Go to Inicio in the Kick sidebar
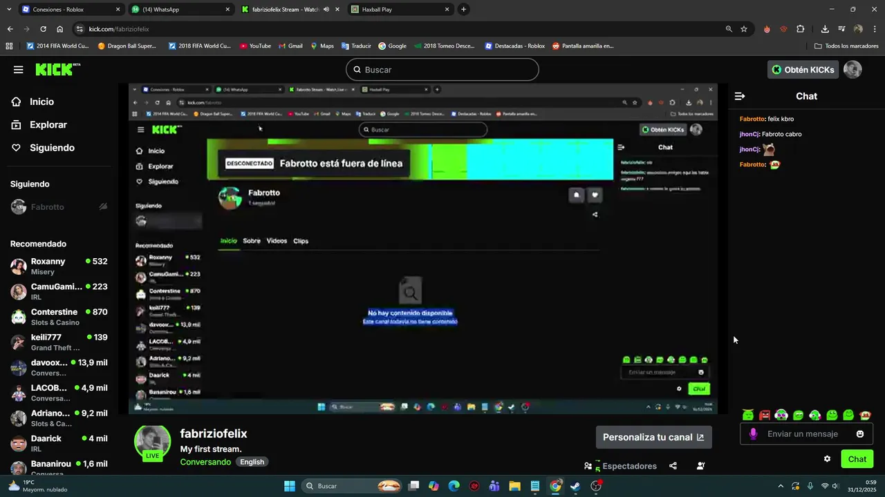The image size is (885, 497). (32, 101)
